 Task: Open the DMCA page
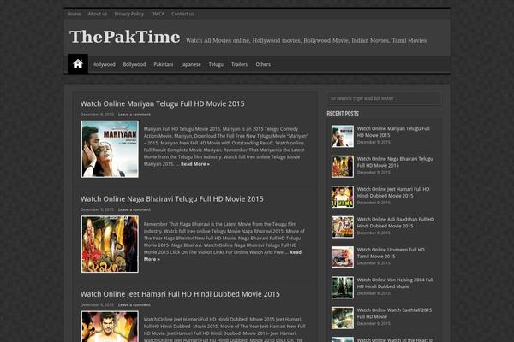pos(158,14)
